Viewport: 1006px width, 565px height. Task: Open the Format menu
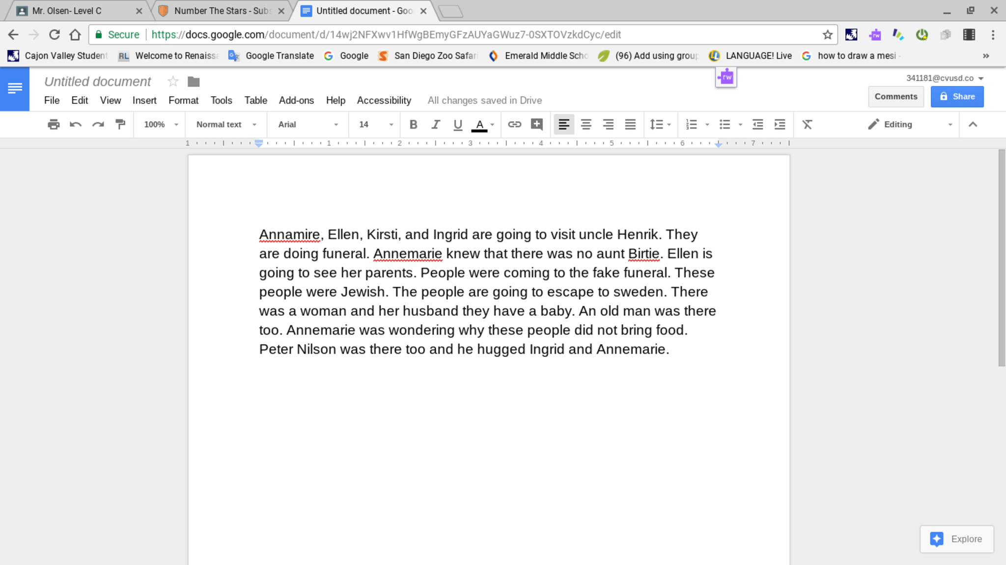point(183,101)
